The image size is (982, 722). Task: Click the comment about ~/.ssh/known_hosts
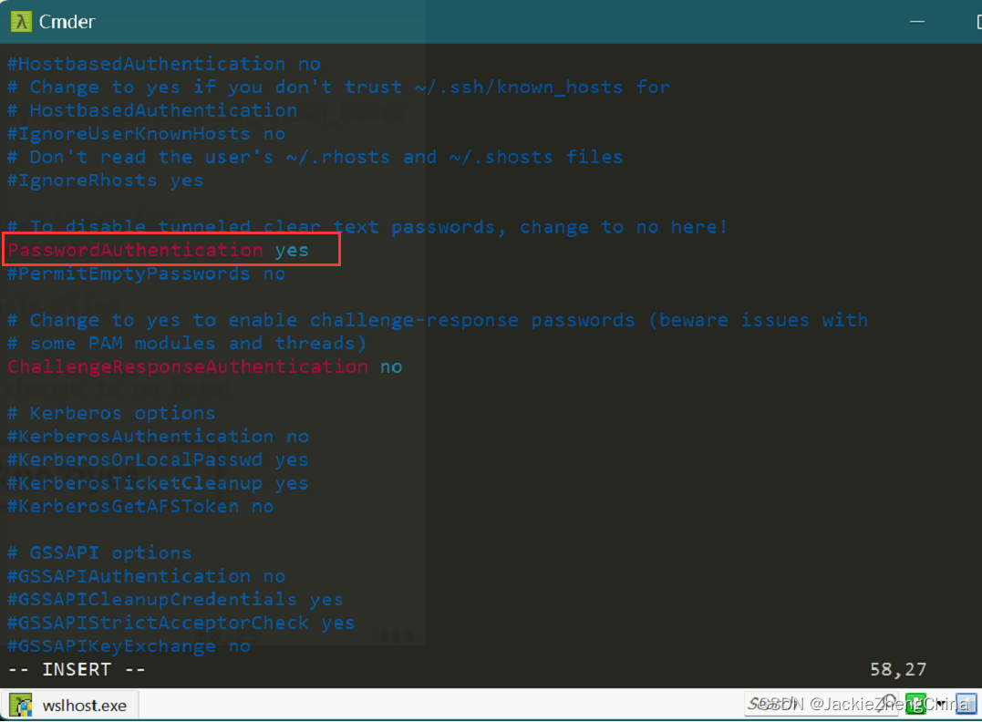[x=339, y=87]
